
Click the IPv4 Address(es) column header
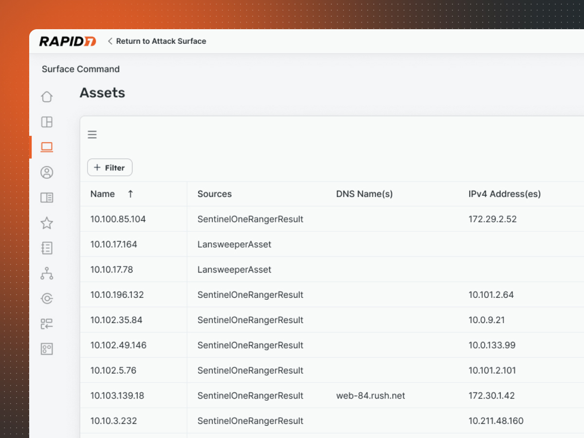pos(504,194)
